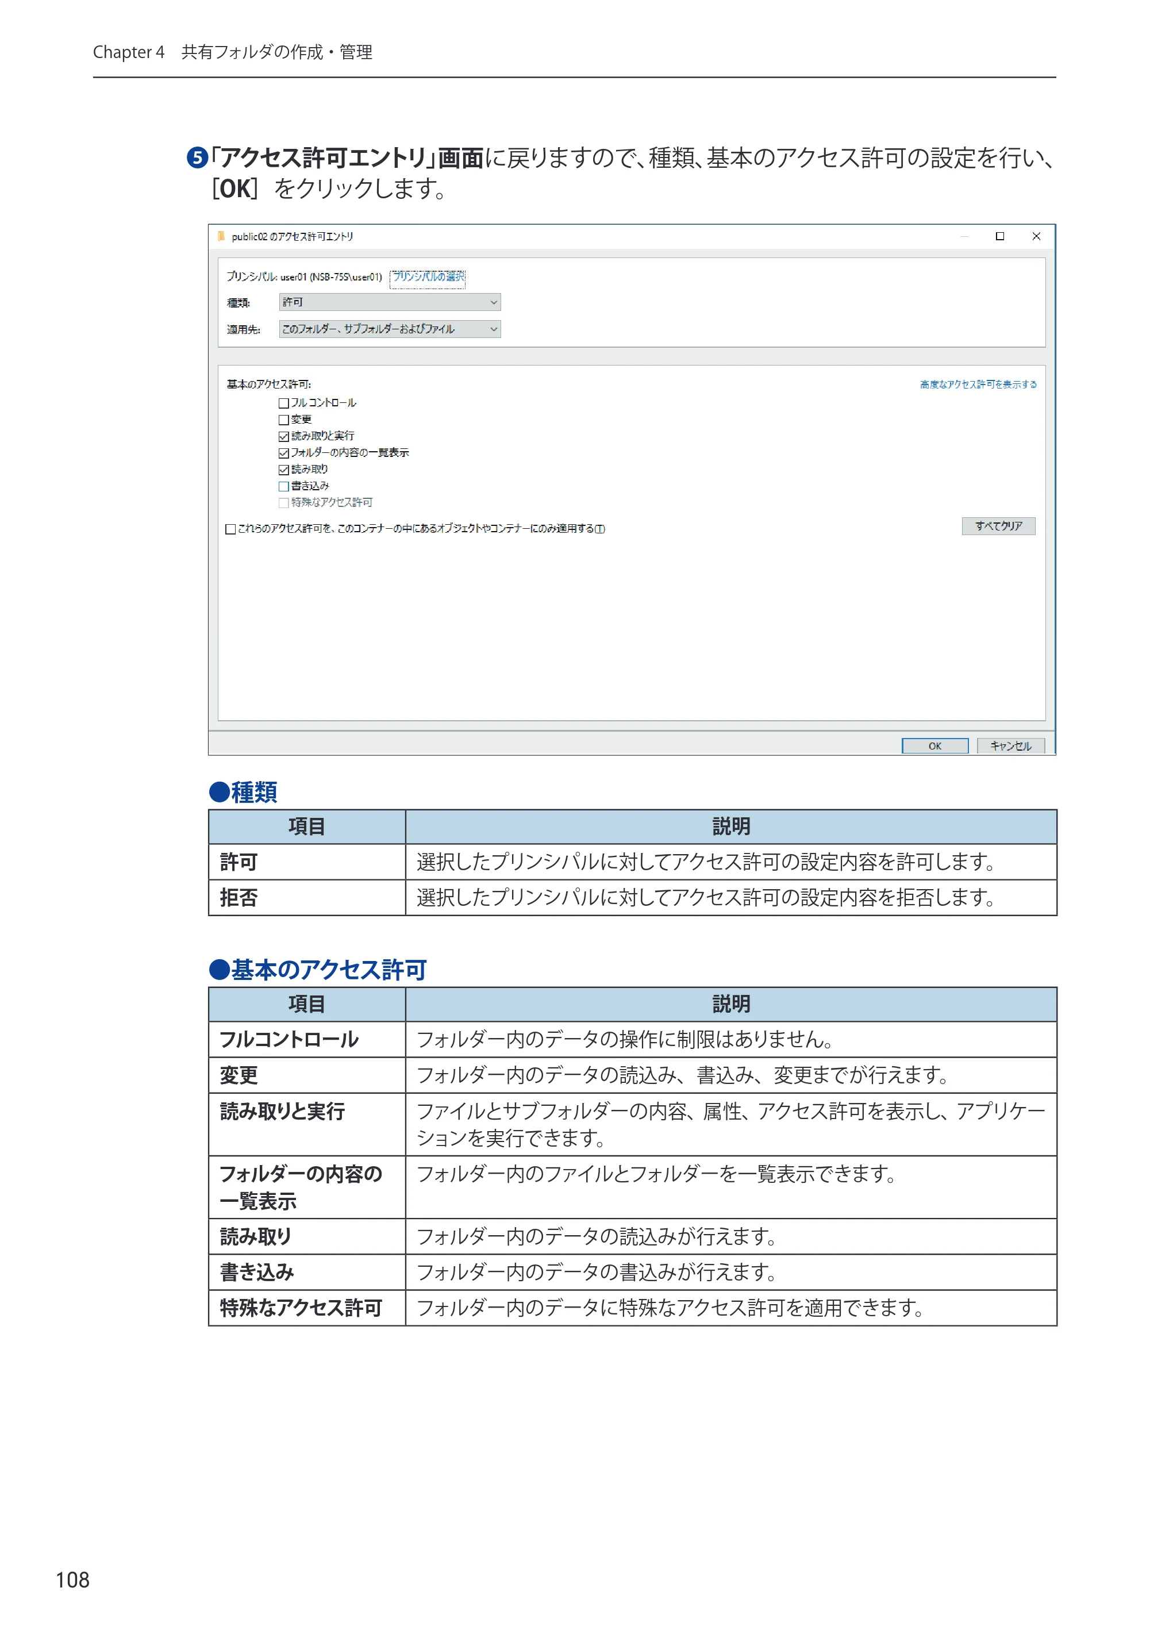
Task: Uncheck 読み取りと実行 permission
Action: pos(283,436)
